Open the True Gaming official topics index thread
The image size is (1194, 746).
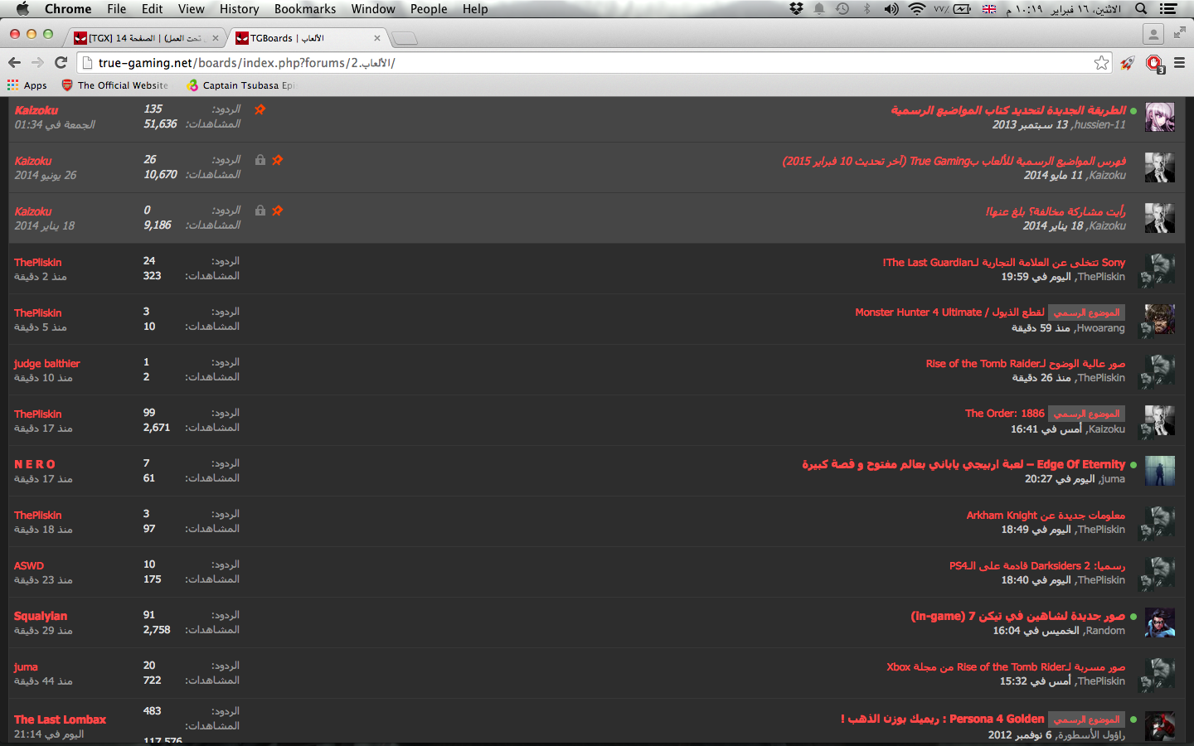[x=954, y=161]
